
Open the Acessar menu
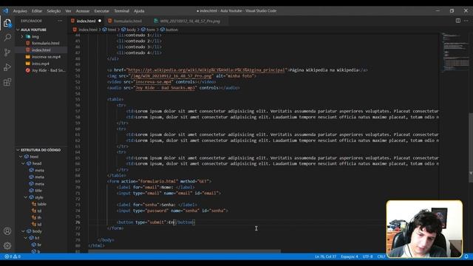tap(83, 11)
